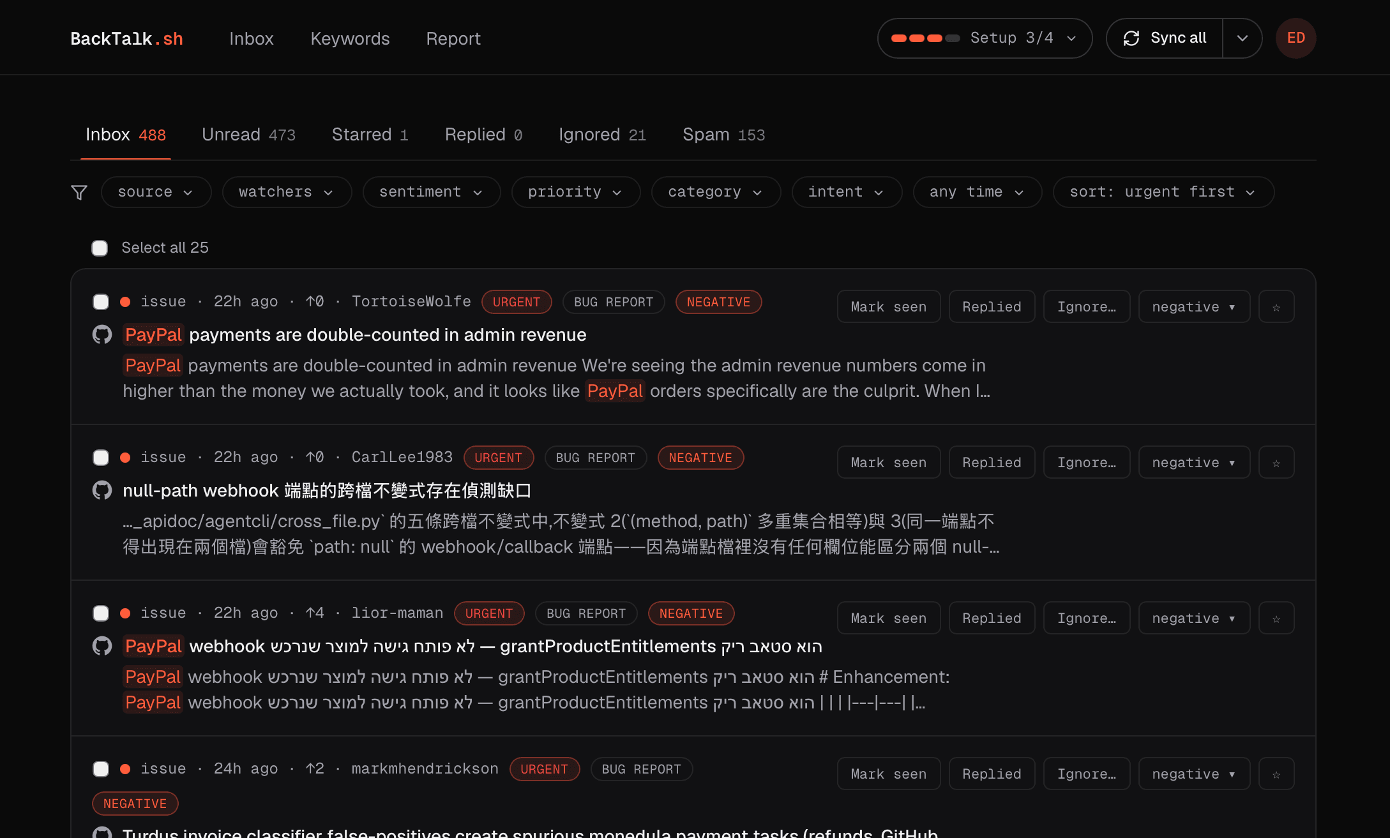
Task: Click the URGENT badge on TortoiseWolfe issue
Action: coord(517,302)
